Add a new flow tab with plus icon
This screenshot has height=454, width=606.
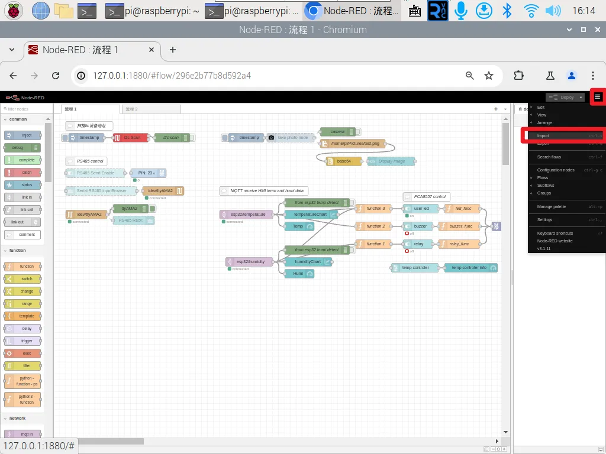(x=496, y=109)
